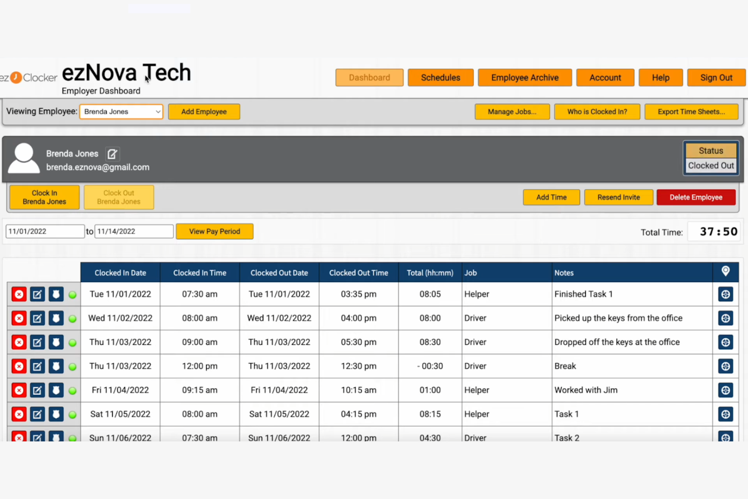This screenshot has height=499, width=748.
Task: Check Who is Clocked In
Action: (597, 112)
